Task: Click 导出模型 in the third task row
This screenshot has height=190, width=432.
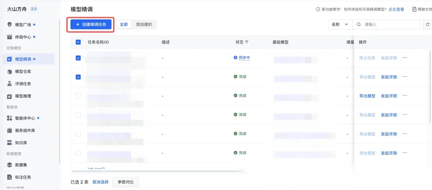Action: pos(367,96)
